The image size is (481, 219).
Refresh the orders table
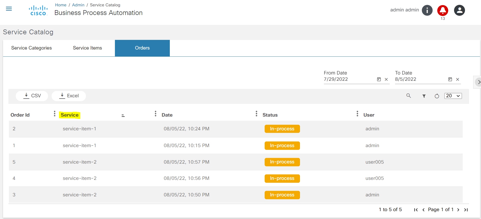437,96
